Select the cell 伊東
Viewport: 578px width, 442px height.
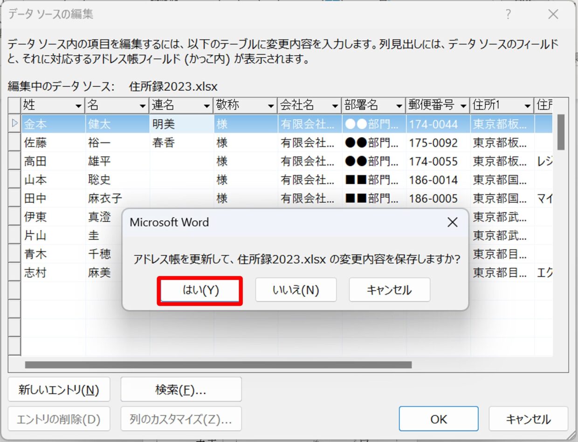53,217
